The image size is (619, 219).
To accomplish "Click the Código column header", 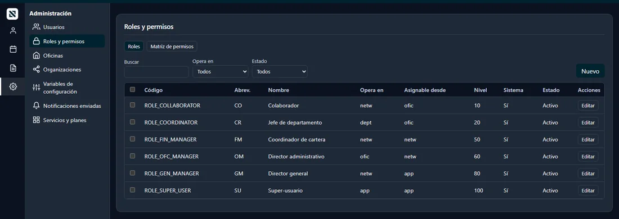I will (153, 90).
